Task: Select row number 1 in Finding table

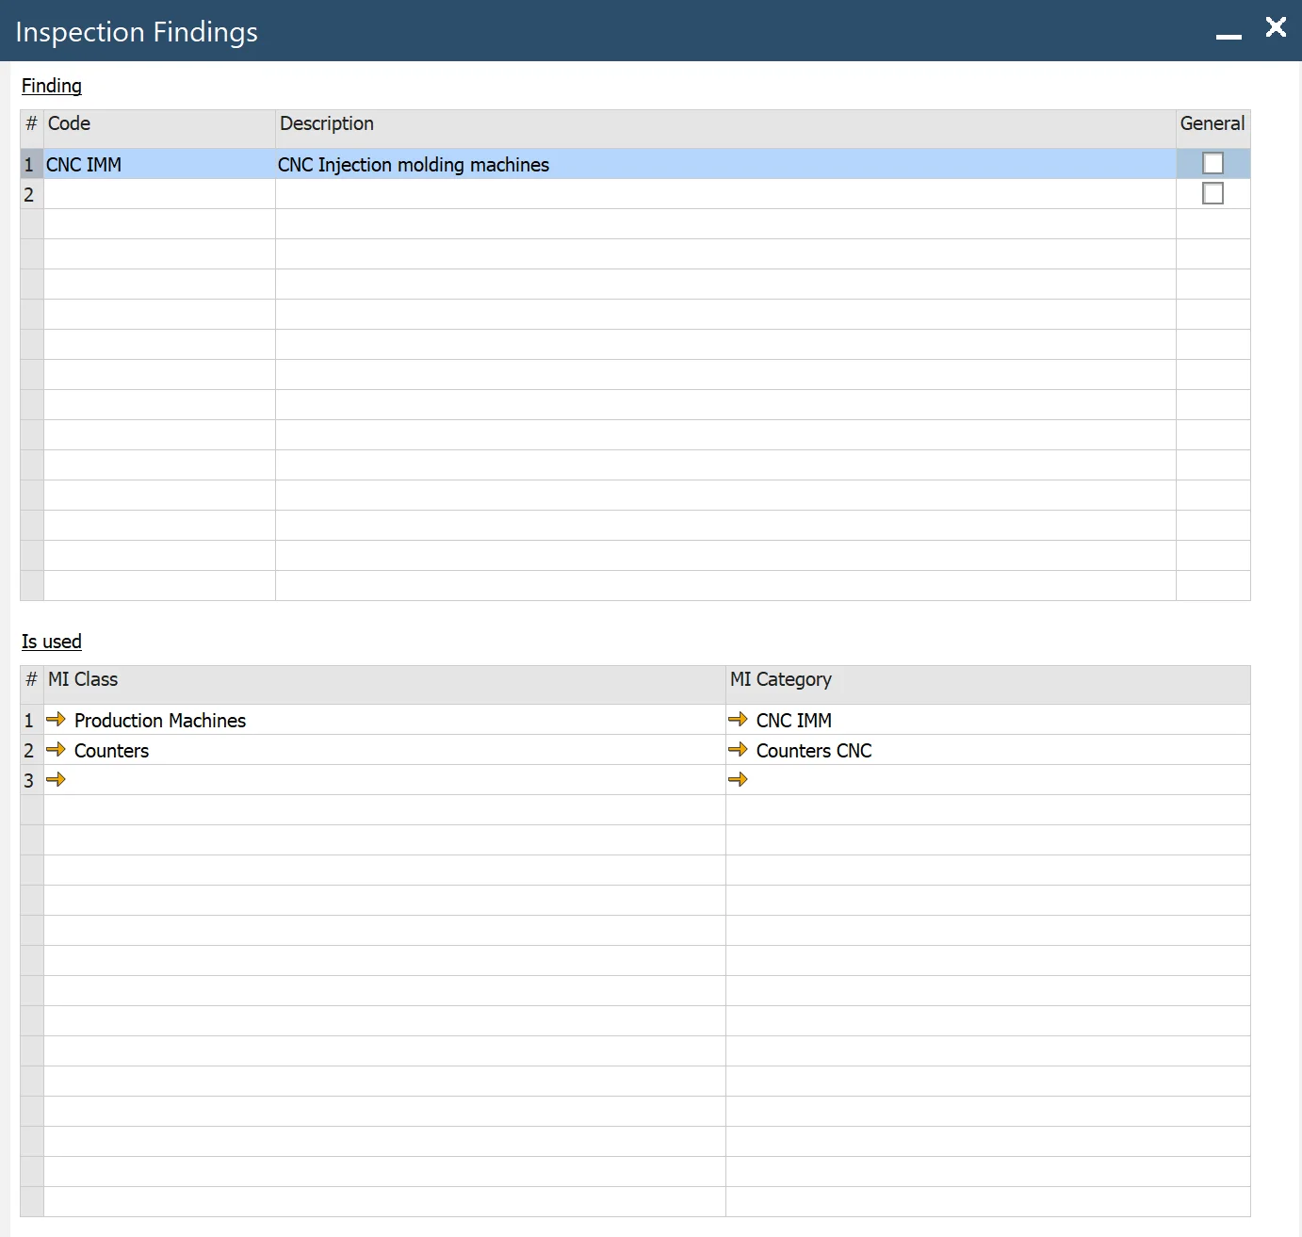Action: coord(30,165)
